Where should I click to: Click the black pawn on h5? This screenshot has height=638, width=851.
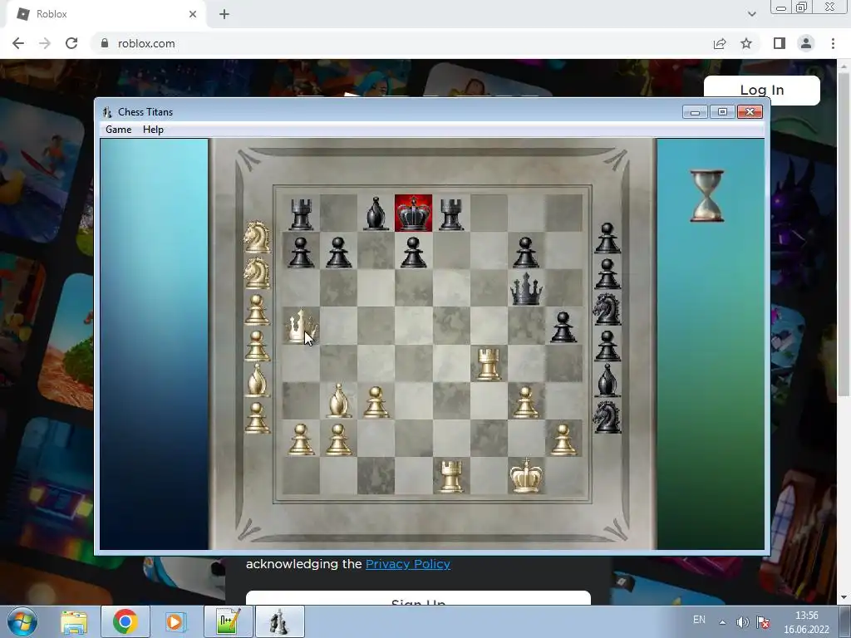pyautogui.click(x=563, y=327)
